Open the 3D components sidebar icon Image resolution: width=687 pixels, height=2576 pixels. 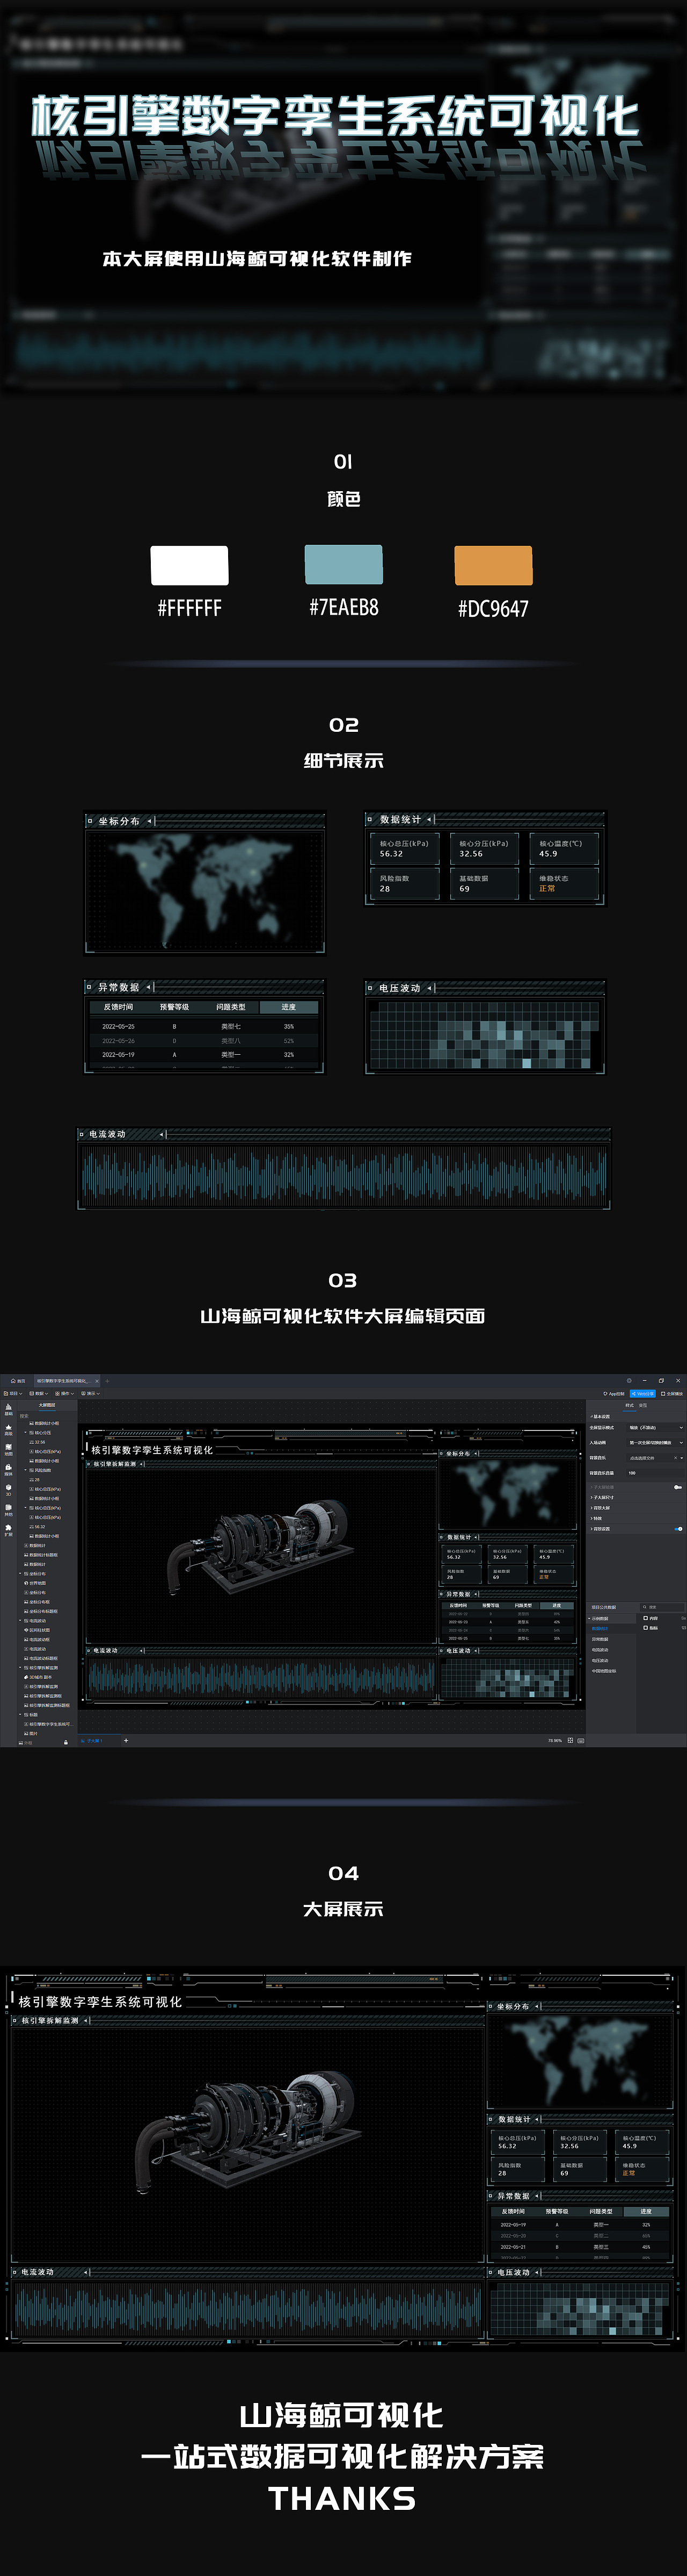[9, 1490]
